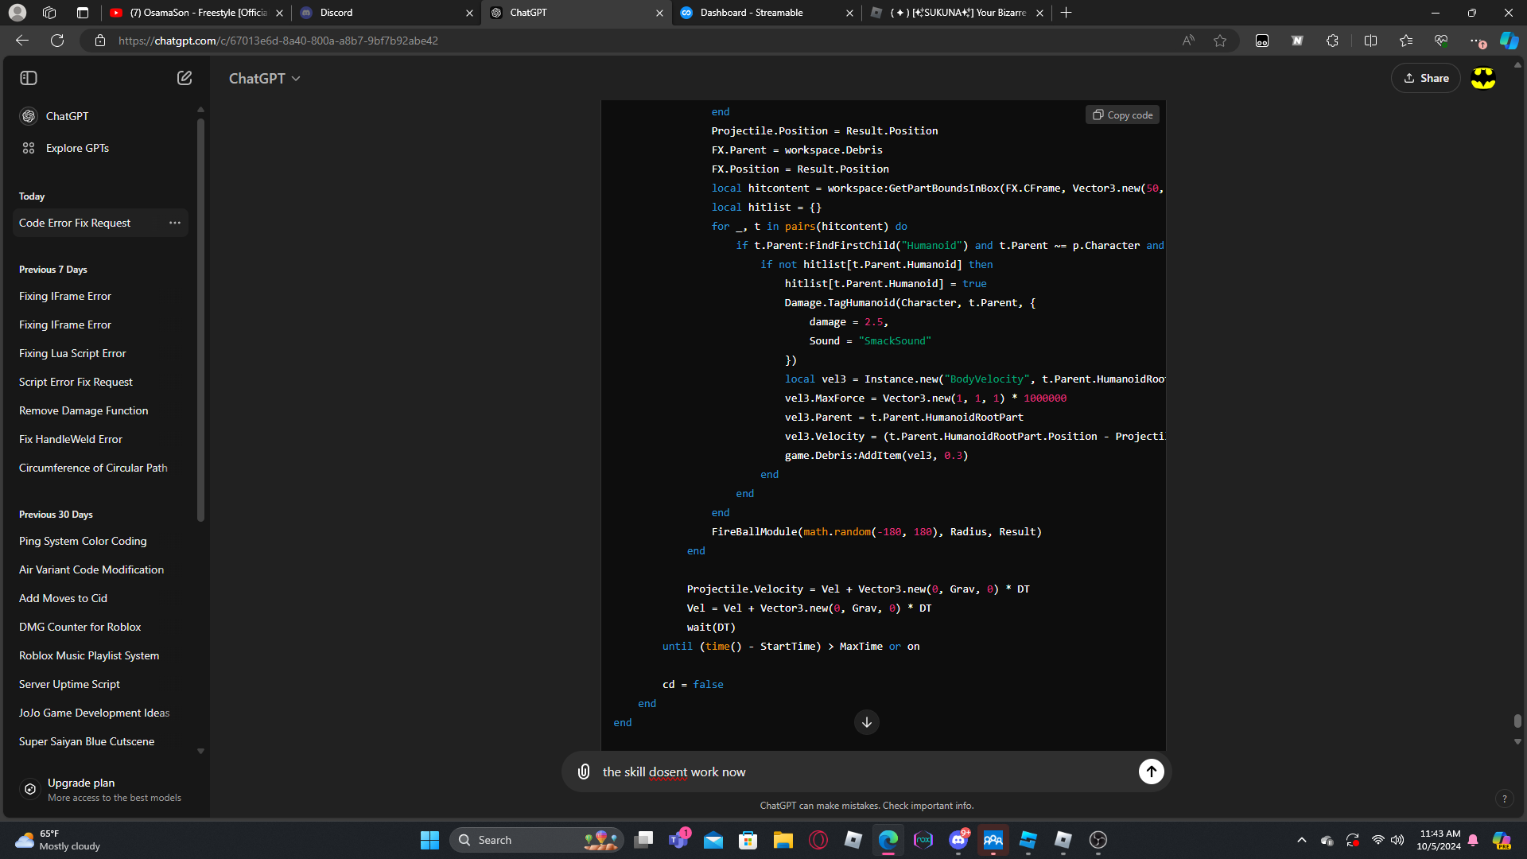Viewport: 1527px width, 859px height.
Task: Click the Upgrade plan icon
Action: click(30, 789)
